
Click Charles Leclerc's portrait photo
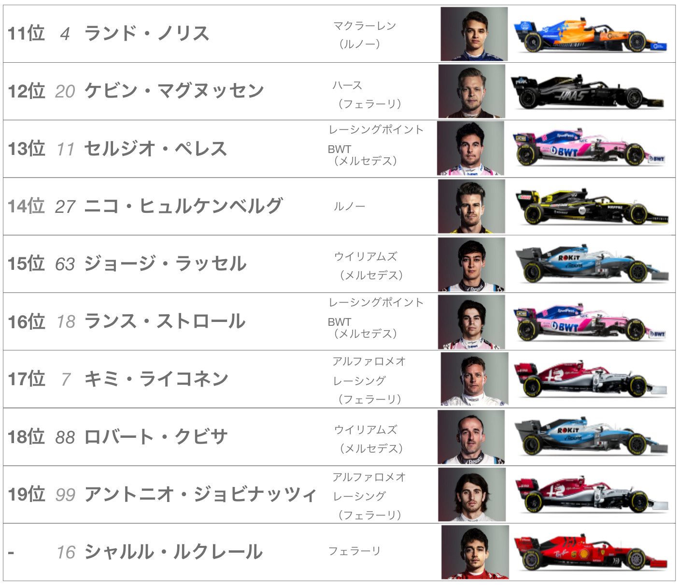(x=475, y=552)
